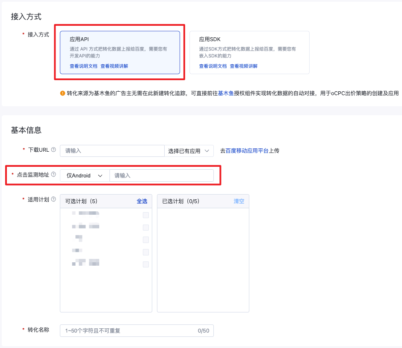Image resolution: width=402 pixels, height=348 pixels.
Task: Click 全选 to select all plans
Action: pyautogui.click(x=142, y=201)
